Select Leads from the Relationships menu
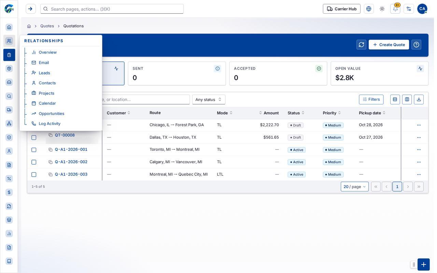The image size is (437, 273). pyautogui.click(x=44, y=73)
